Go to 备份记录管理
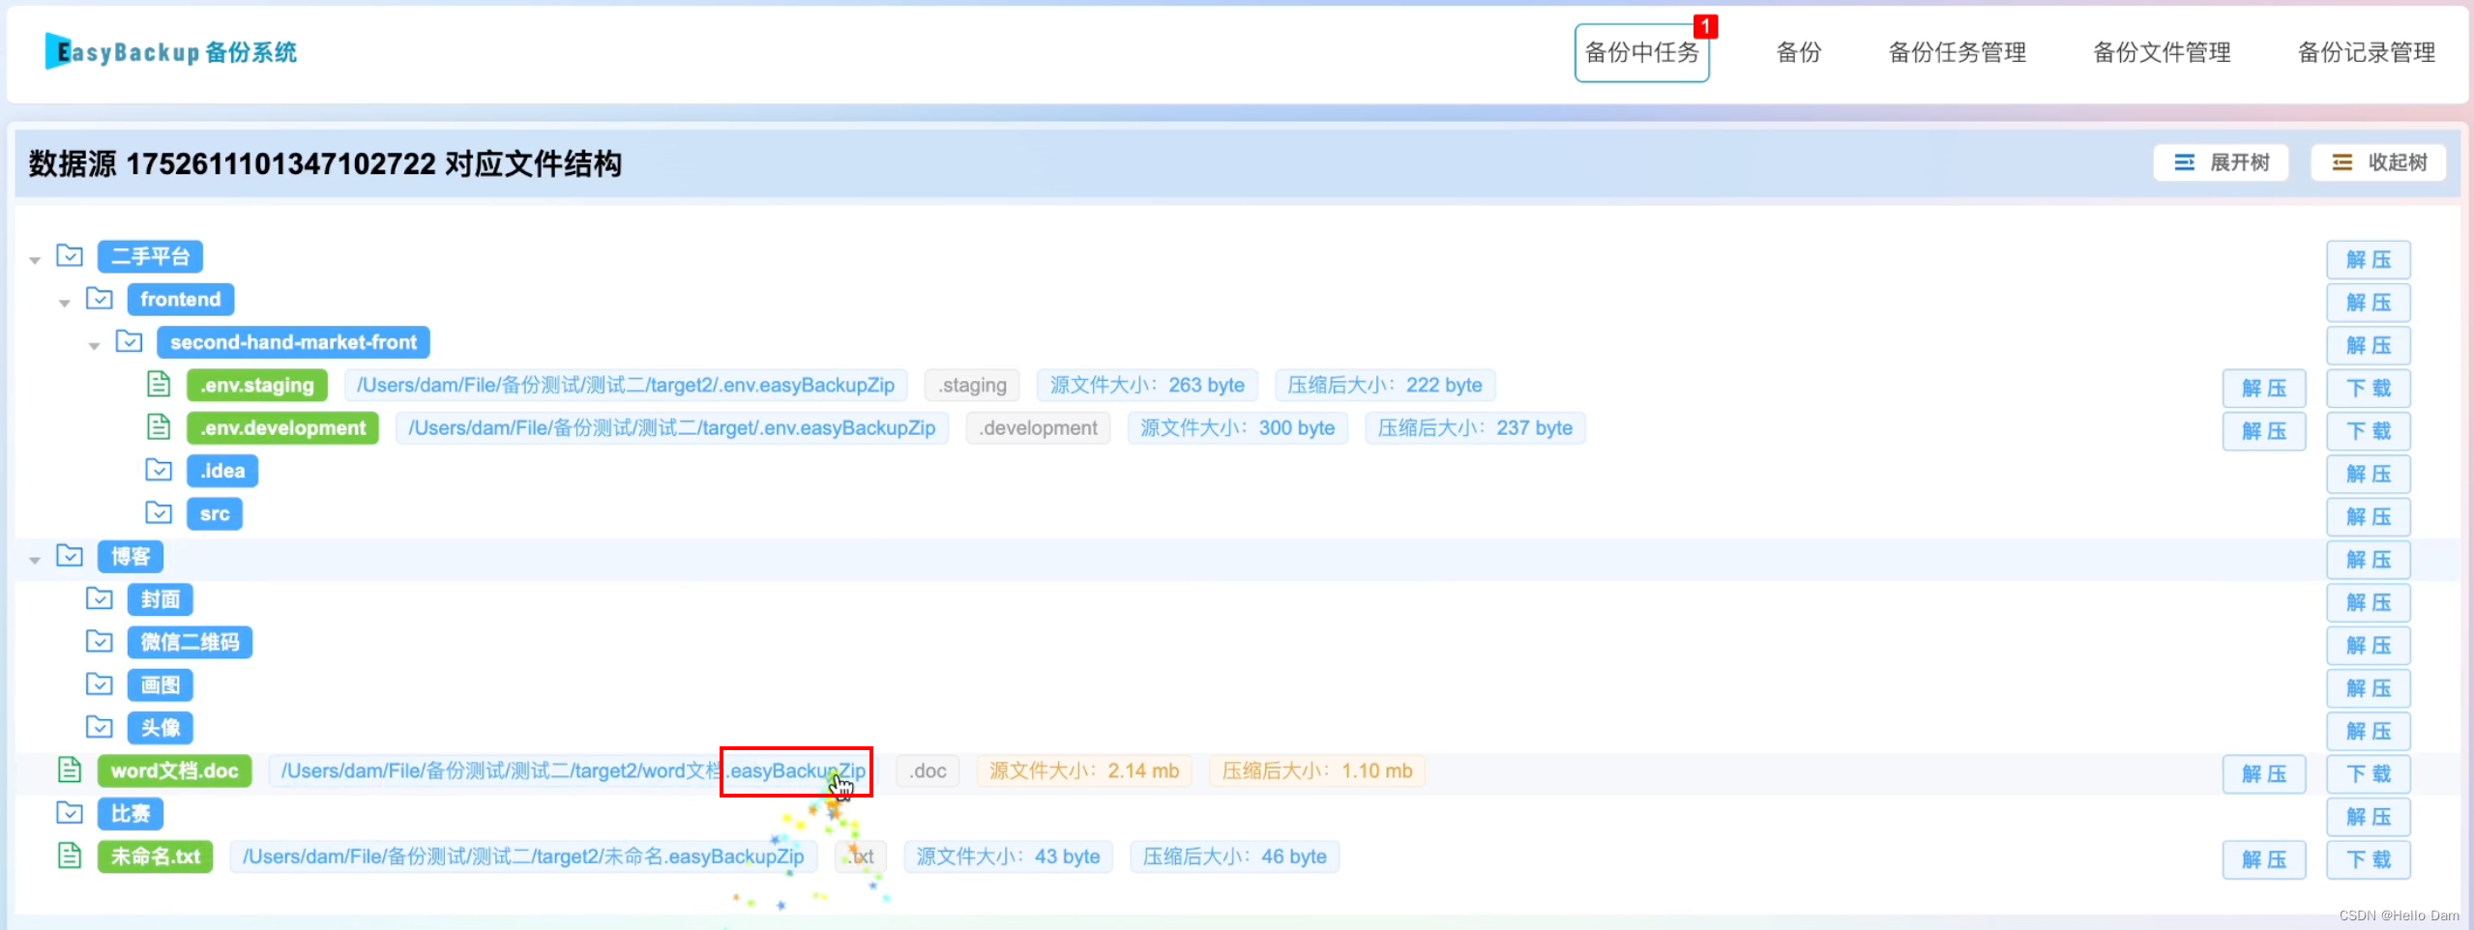2474x930 pixels. tap(2367, 53)
